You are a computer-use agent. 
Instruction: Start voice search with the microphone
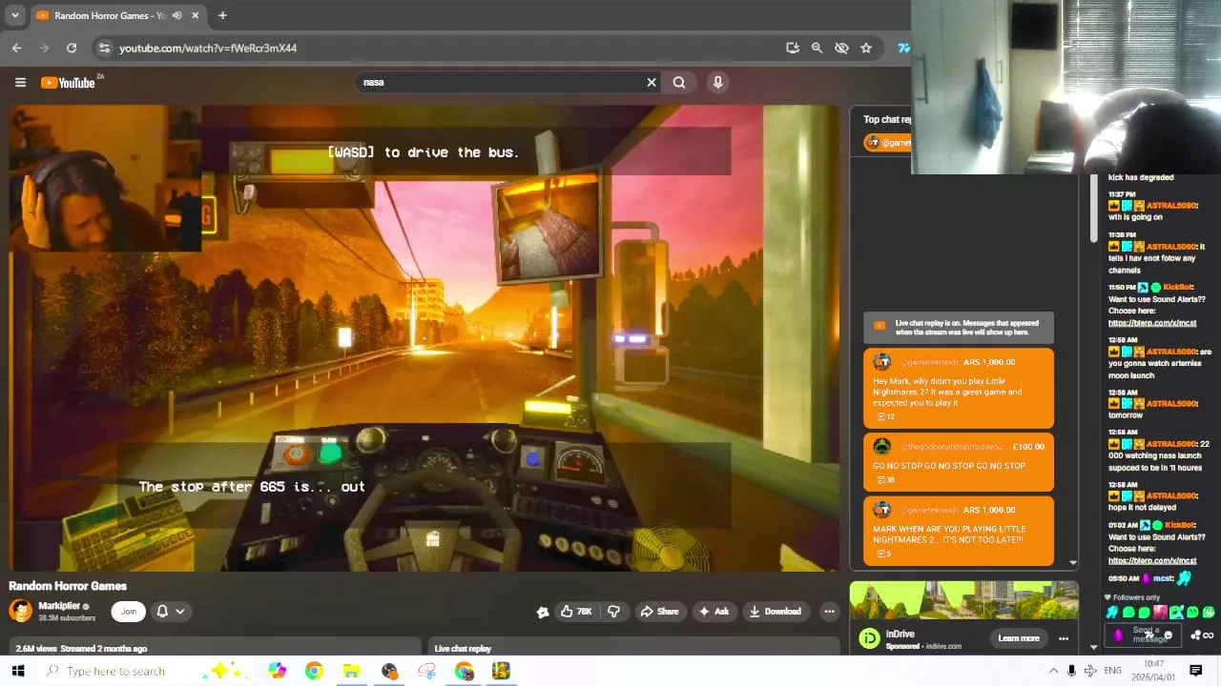718,82
